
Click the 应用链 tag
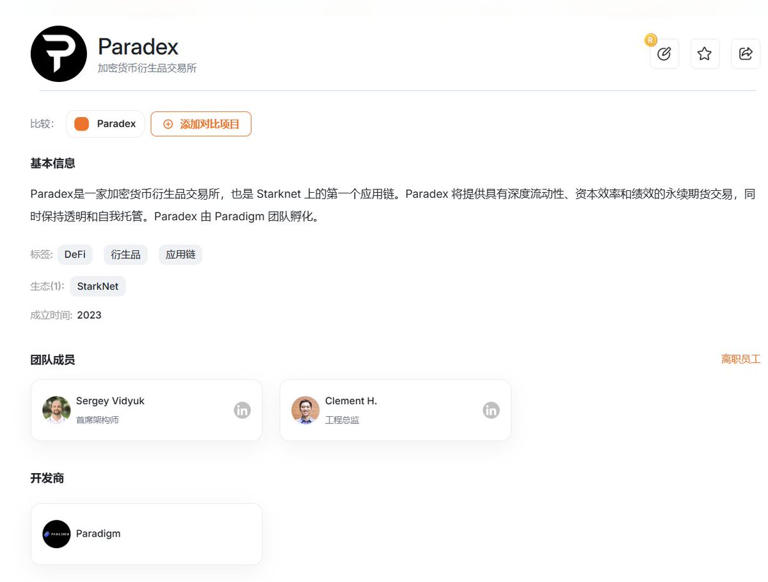click(x=180, y=254)
